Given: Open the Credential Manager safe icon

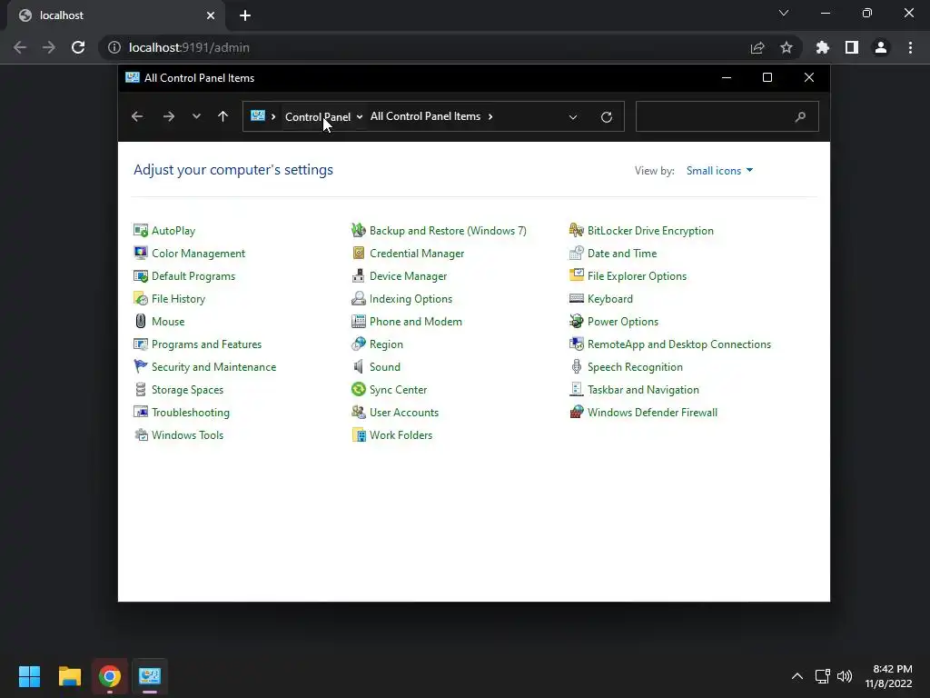Looking at the screenshot, I should [x=358, y=253].
